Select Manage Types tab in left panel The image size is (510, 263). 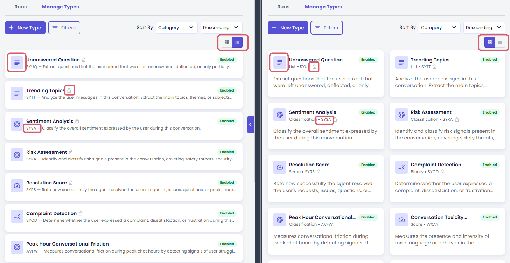point(61,7)
